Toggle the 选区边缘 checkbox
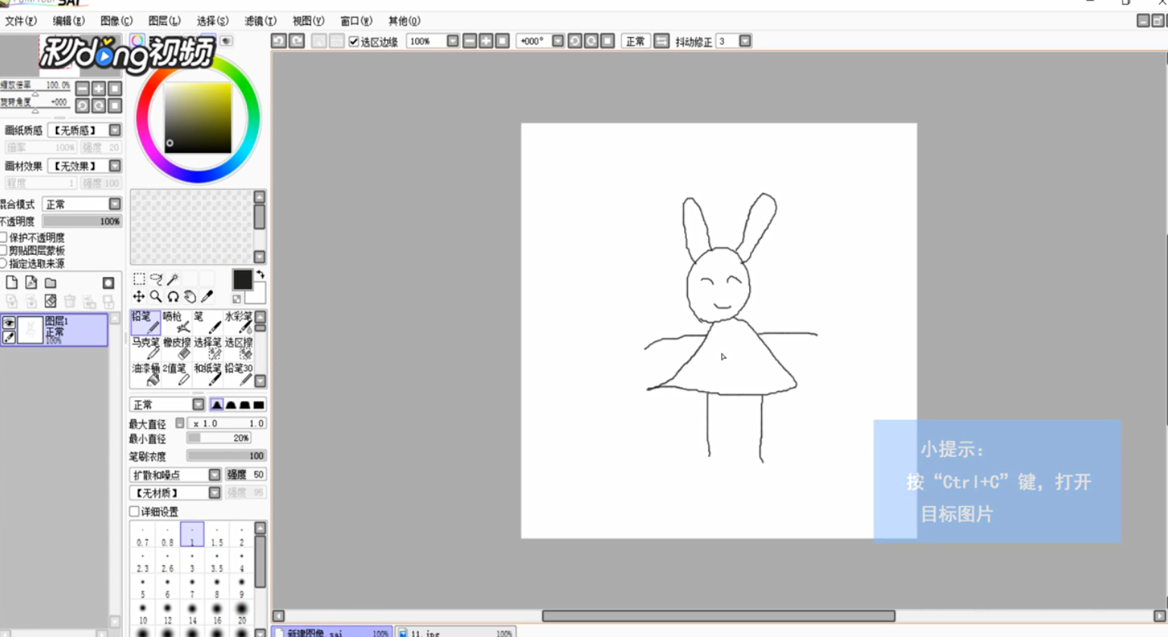The height and width of the screenshot is (637, 1168). pos(354,42)
